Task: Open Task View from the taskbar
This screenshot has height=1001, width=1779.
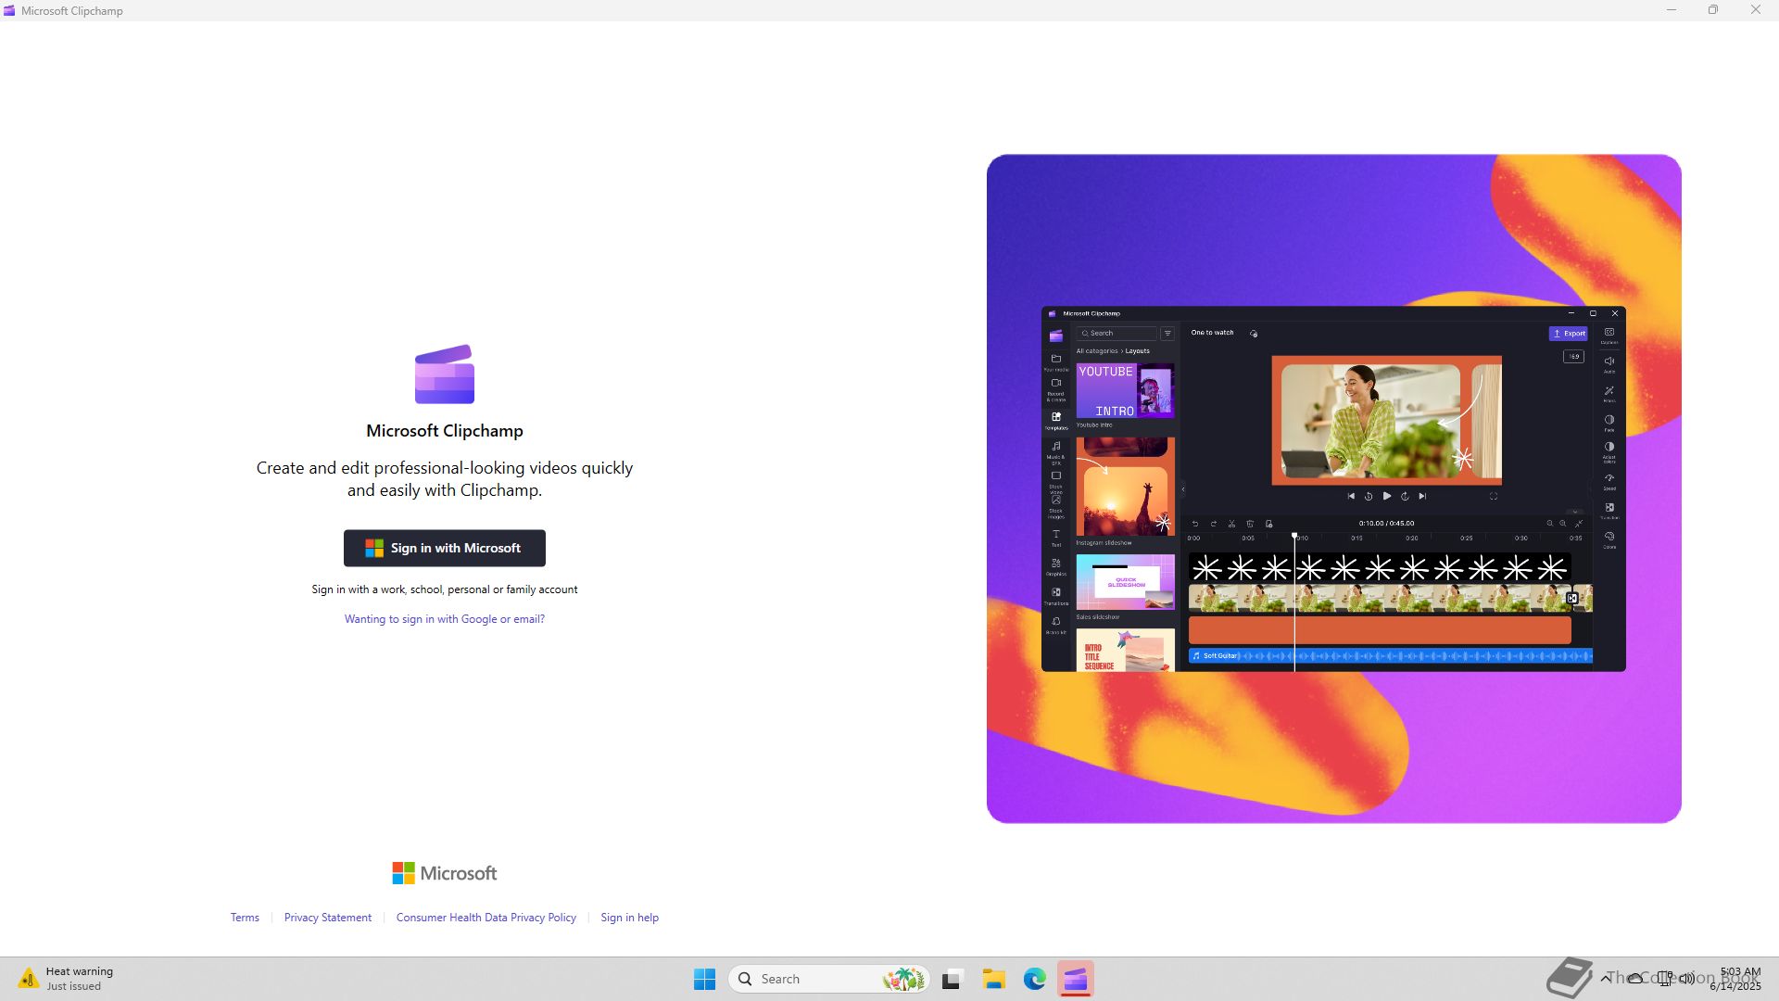Action: coord(952,979)
